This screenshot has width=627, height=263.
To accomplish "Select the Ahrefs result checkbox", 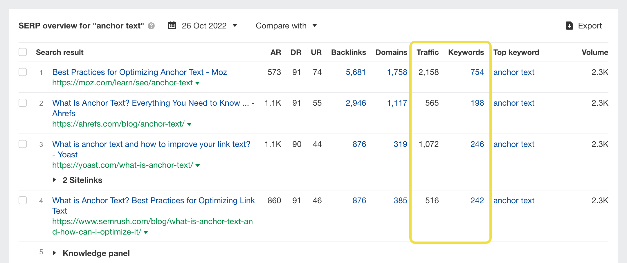I will [x=23, y=103].
